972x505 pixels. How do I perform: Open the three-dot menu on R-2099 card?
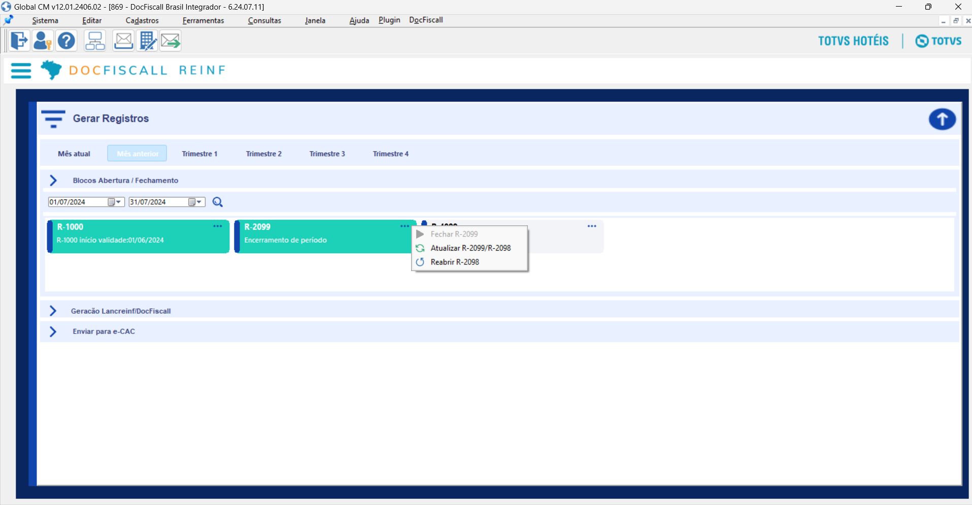pos(405,226)
